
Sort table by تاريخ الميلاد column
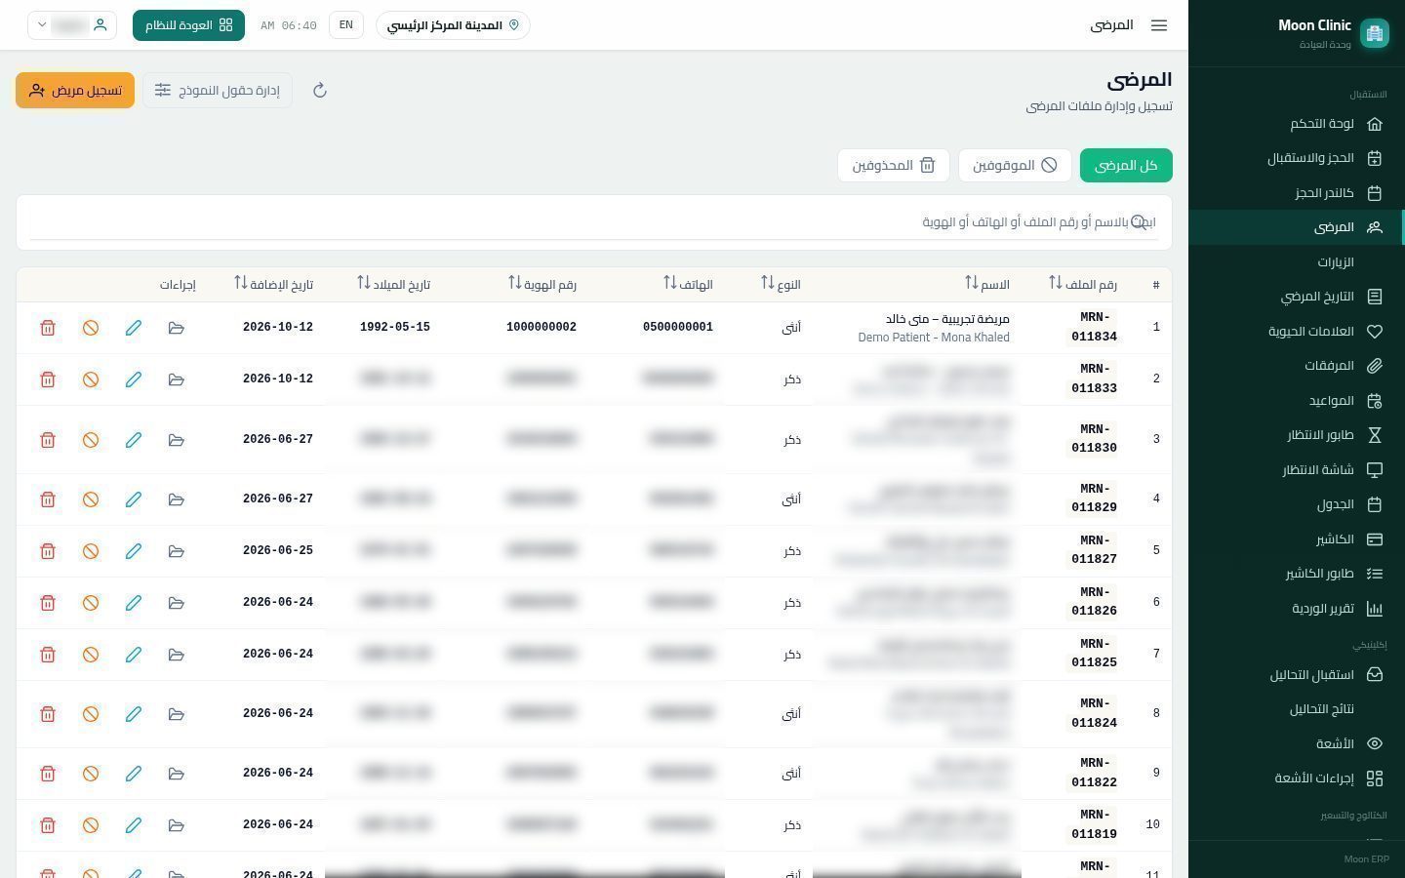[x=393, y=284]
